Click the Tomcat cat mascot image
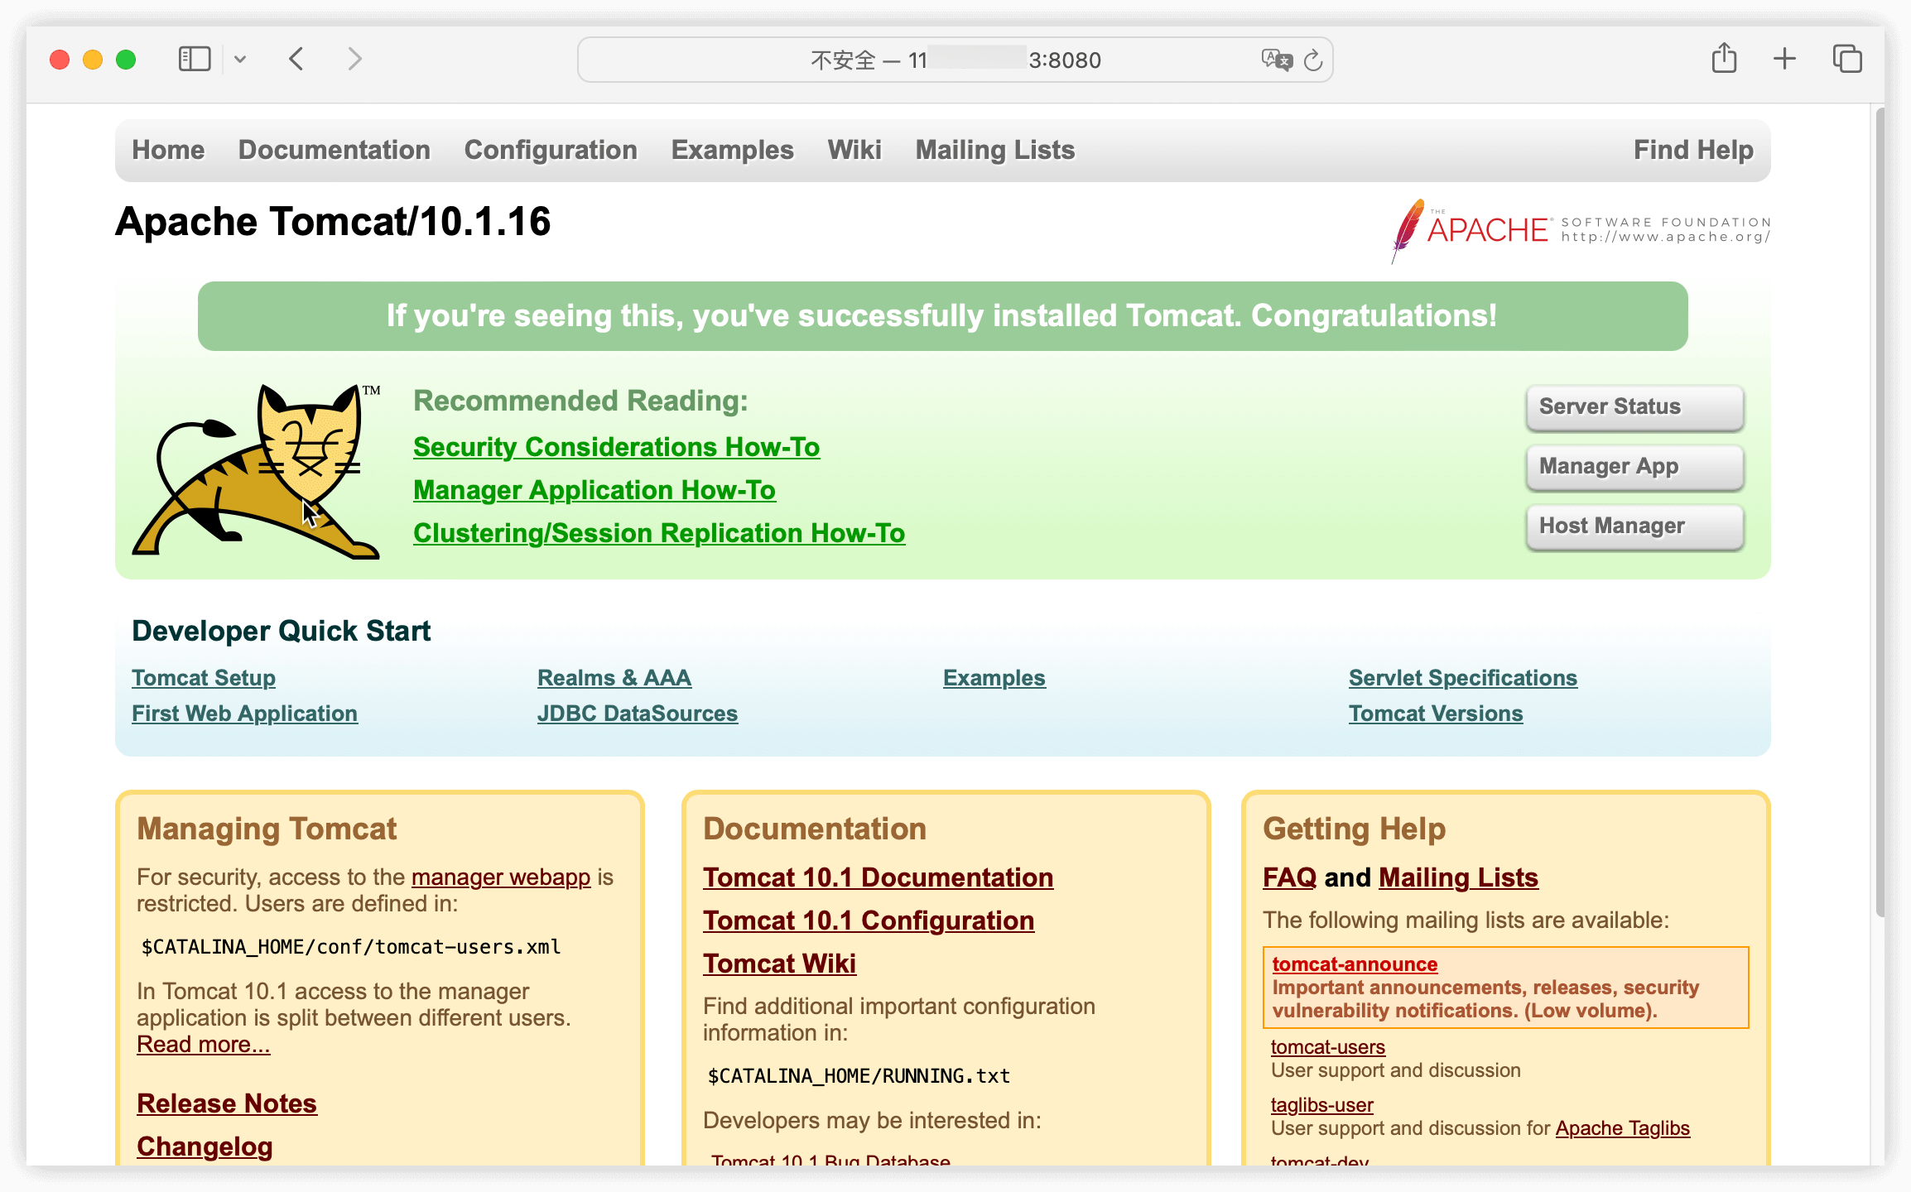 click(x=257, y=470)
